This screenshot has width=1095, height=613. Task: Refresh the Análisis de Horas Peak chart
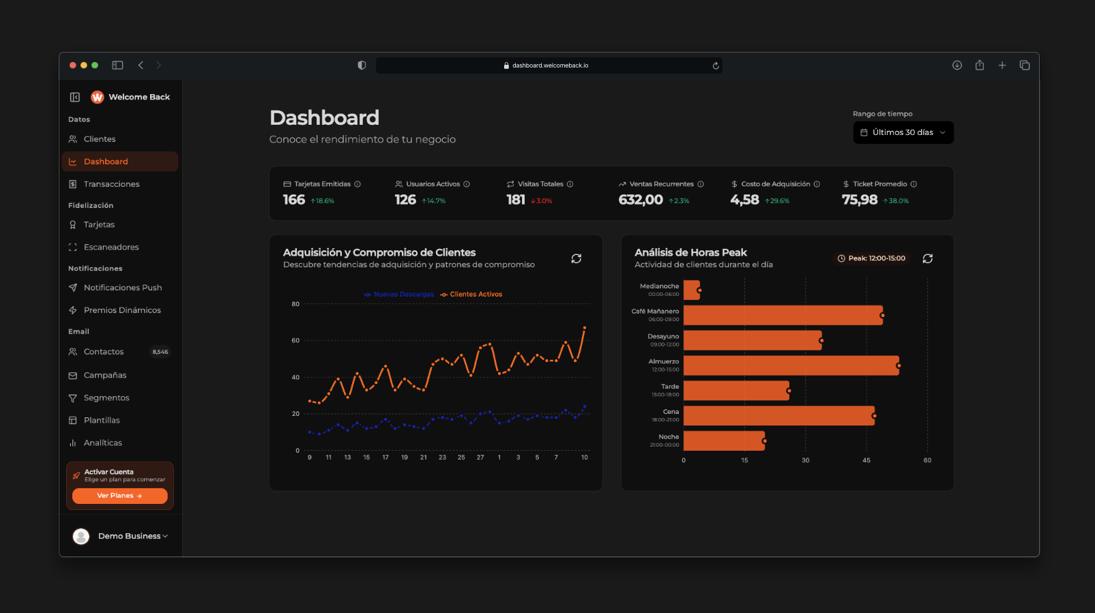(x=928, y=258)
